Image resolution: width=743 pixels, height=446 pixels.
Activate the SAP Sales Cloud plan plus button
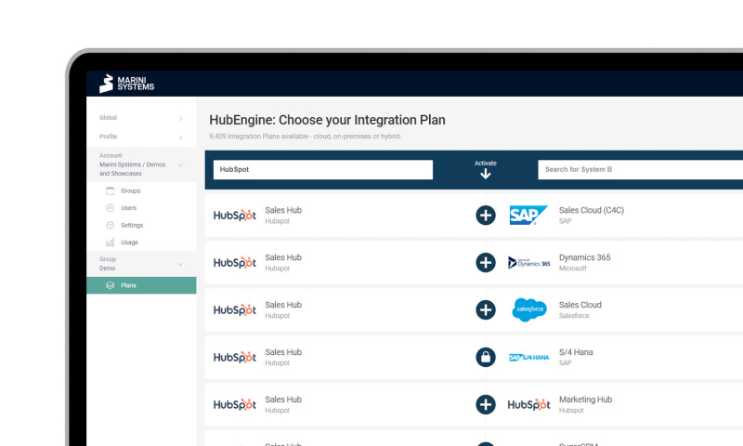(485, 216)
